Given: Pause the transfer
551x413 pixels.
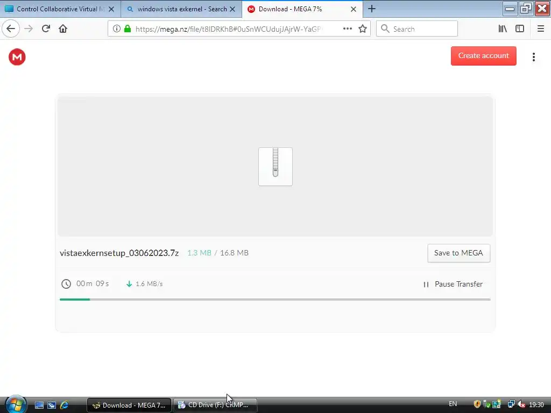Looking at the screenshot, I should [453, 284].
